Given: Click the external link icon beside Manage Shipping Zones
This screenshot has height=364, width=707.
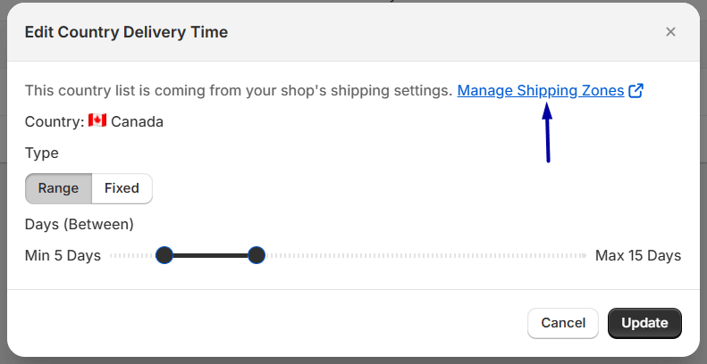Looking at the screenshot, I should [x=636, y=90].
